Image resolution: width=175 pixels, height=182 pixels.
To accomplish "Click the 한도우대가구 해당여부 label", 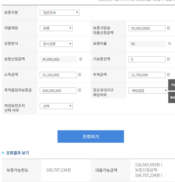I will pyautogui.click(x=103, y=93).
